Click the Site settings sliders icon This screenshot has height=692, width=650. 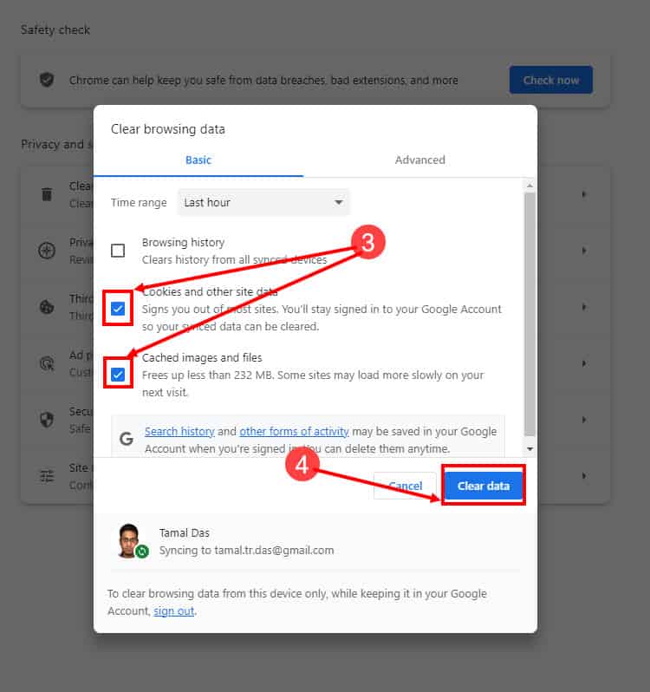(x=47, y=476)
